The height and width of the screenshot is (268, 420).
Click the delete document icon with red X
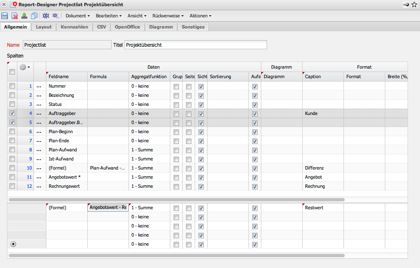coord(14,16)
